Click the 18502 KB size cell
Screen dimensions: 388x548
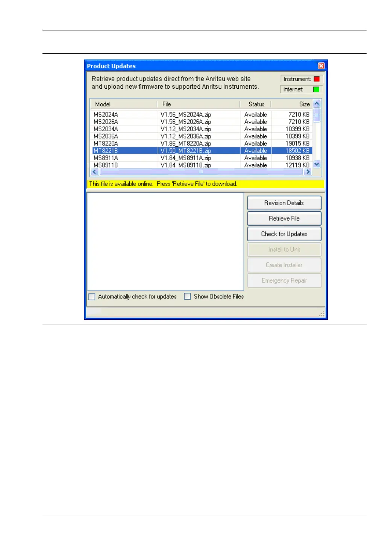[x=297, y=151]
